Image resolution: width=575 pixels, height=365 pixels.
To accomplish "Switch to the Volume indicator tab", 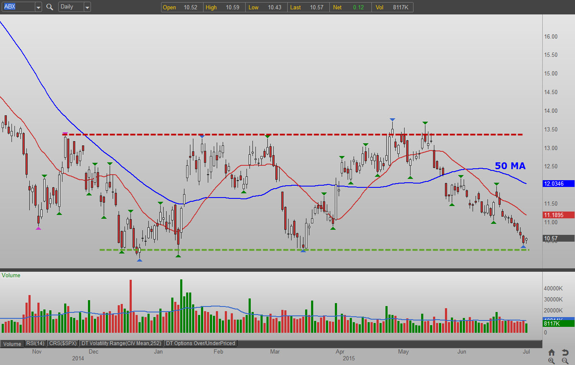I will click(12, 344).
